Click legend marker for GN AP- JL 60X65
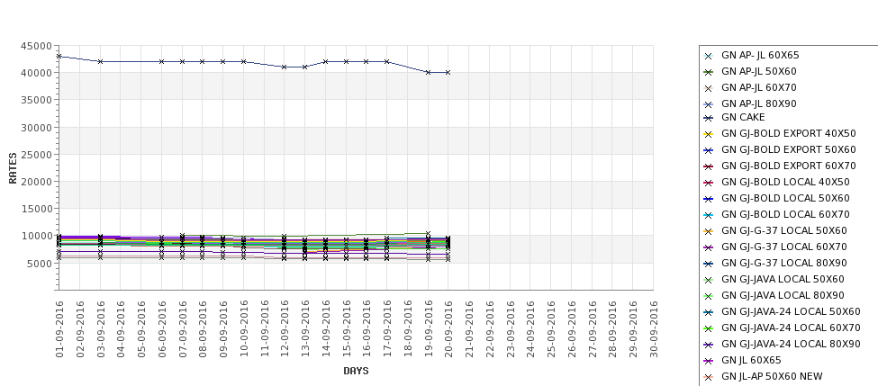 pyautogui.click(x=709, y=56)
